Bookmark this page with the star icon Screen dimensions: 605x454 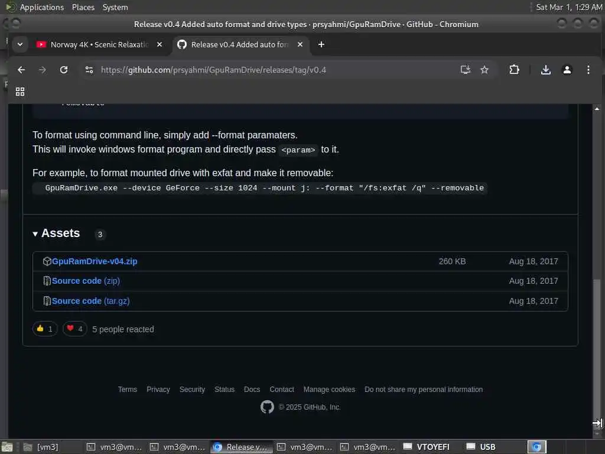(x=484, y=70)
